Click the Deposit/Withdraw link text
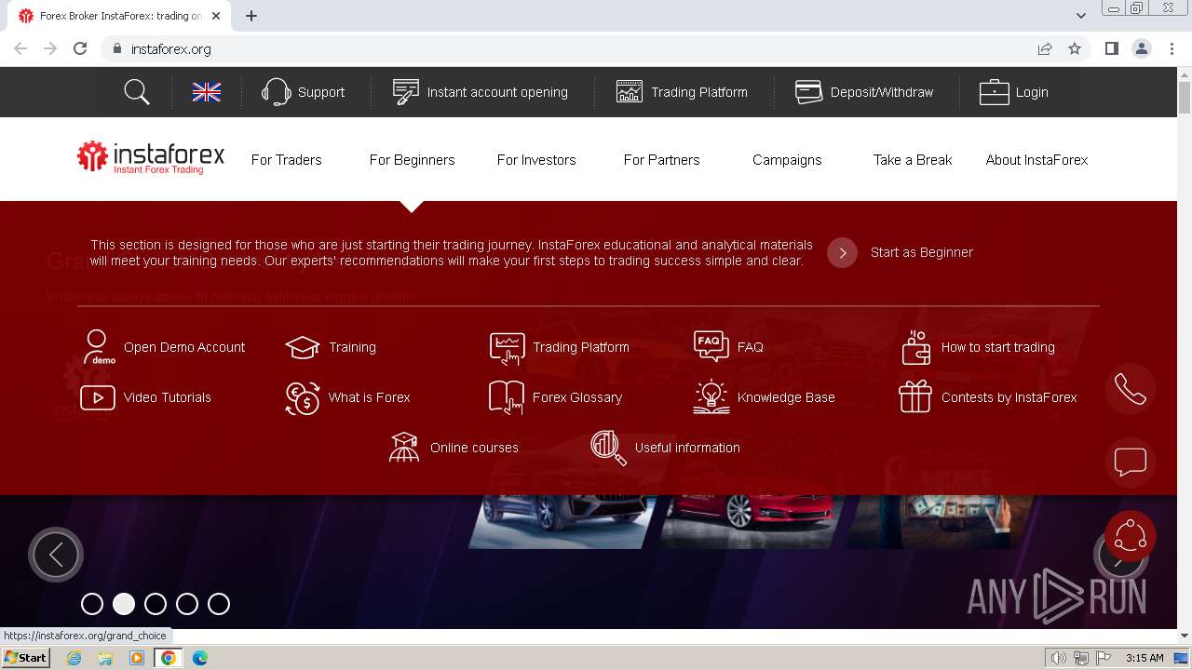 pos(882,92)
